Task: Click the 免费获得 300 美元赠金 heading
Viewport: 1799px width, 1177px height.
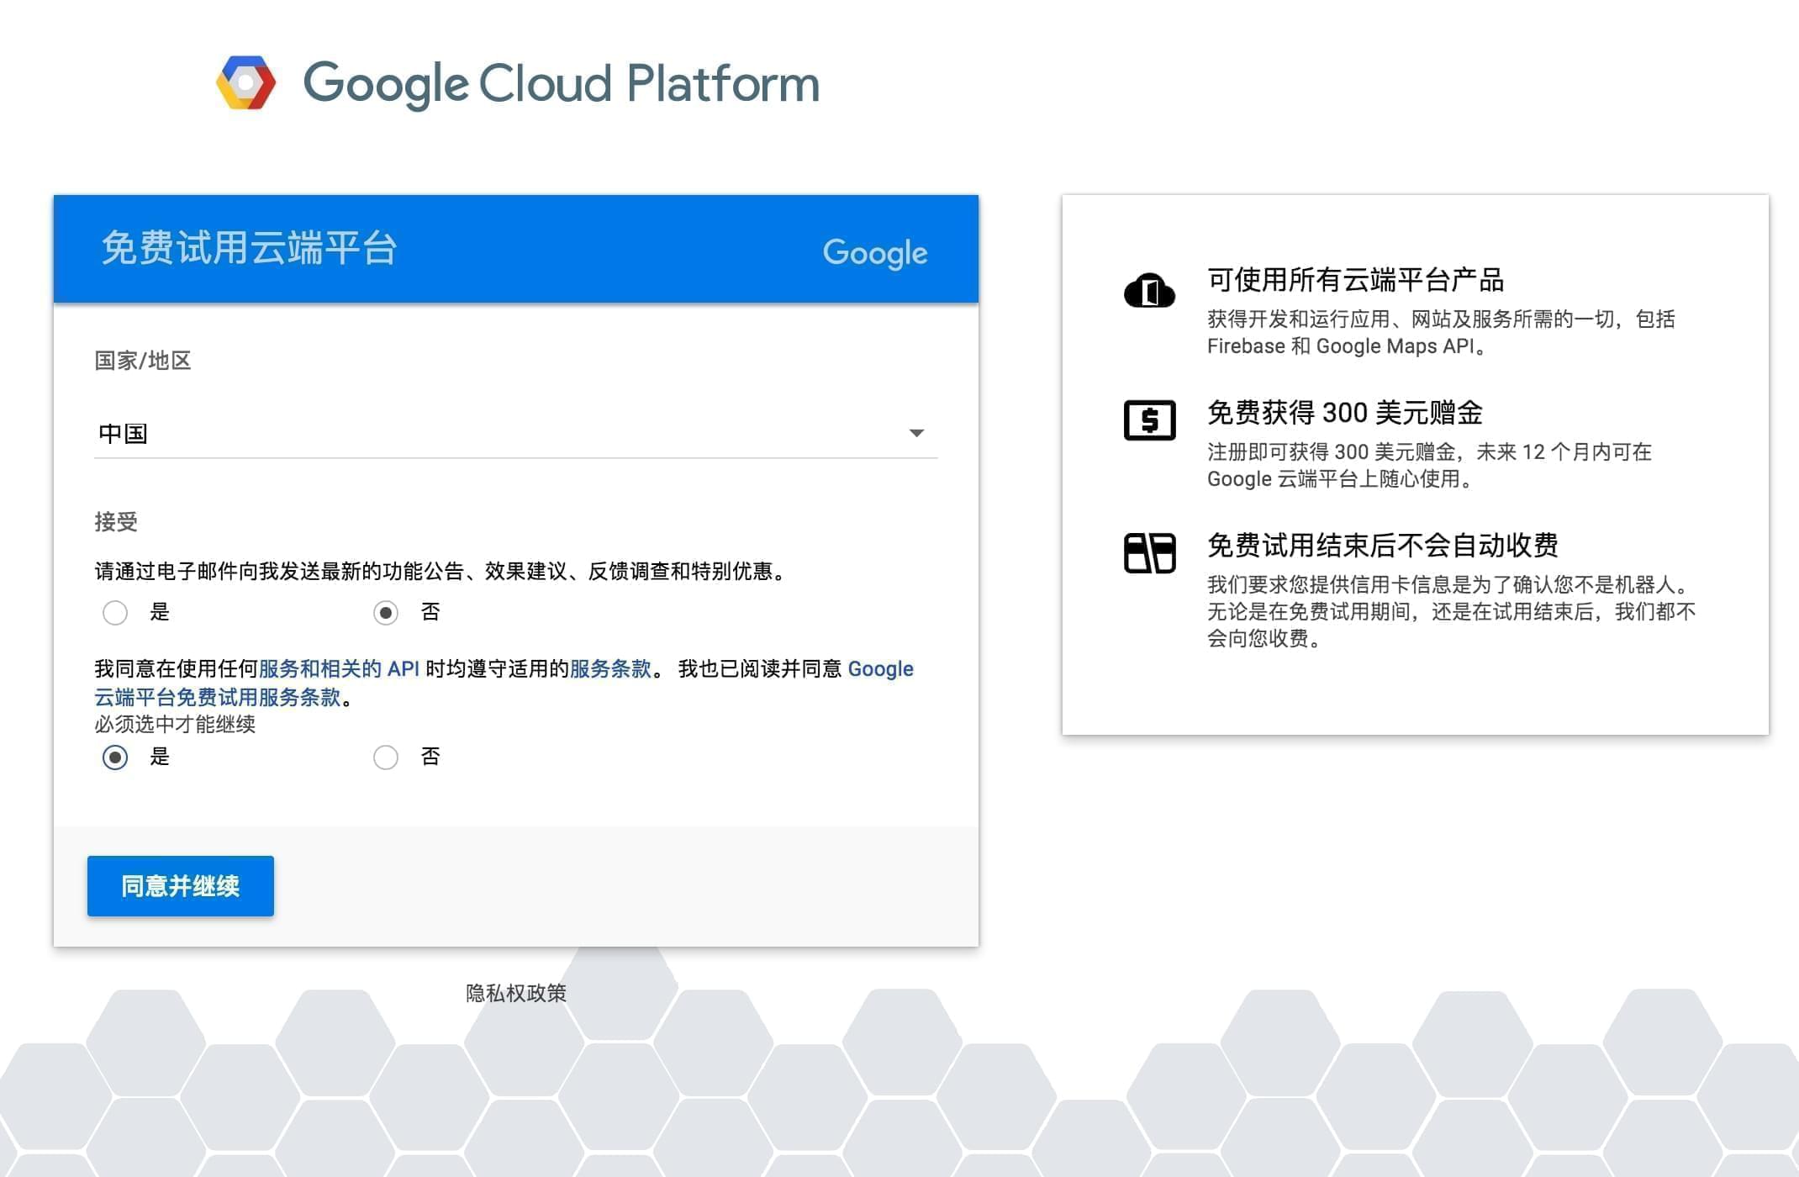Action: [1344, 413]
